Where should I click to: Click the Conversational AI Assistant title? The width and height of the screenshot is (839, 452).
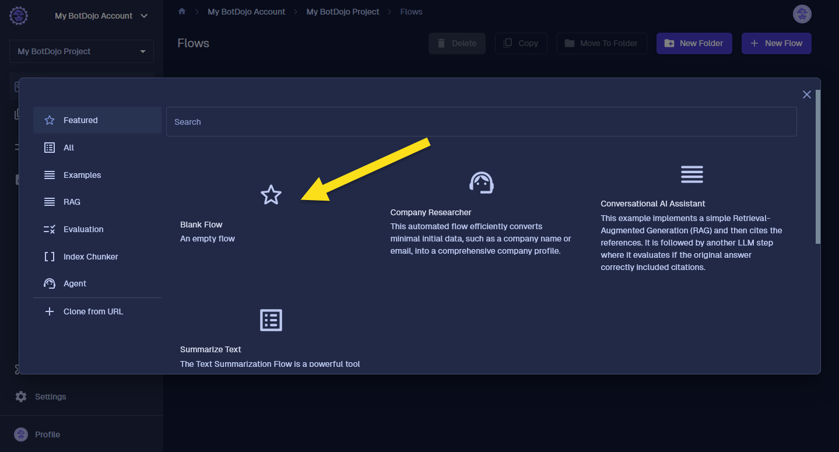coord(653,204)
